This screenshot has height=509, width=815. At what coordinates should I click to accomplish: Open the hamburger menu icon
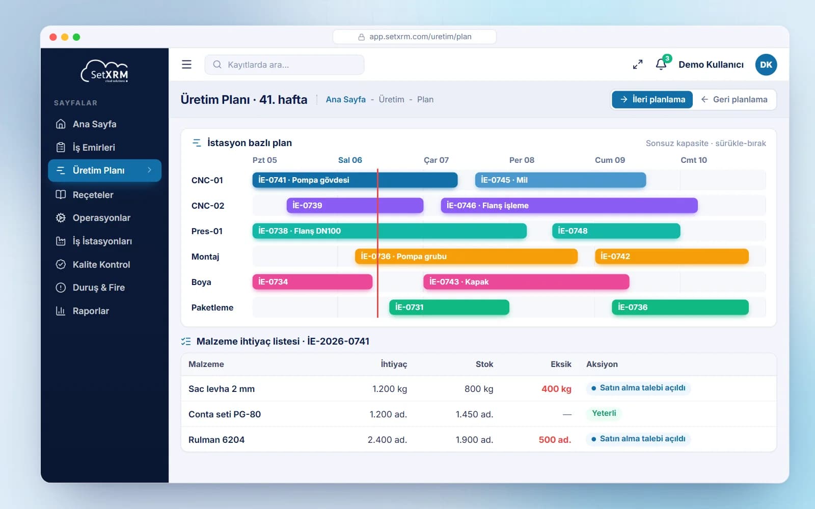(186, 65)
